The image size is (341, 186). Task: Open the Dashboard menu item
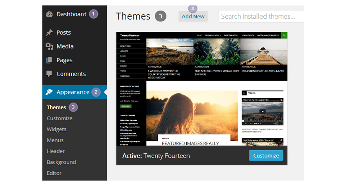[72, 14]
